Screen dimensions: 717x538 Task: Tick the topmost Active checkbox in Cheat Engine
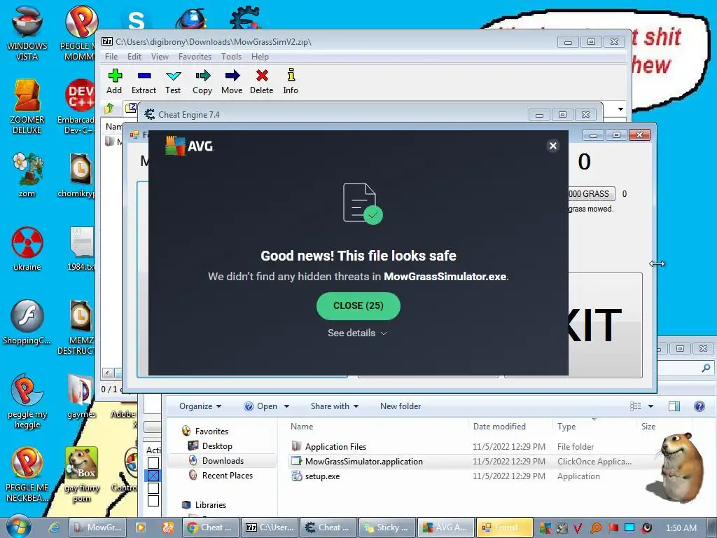coord(153,464)
